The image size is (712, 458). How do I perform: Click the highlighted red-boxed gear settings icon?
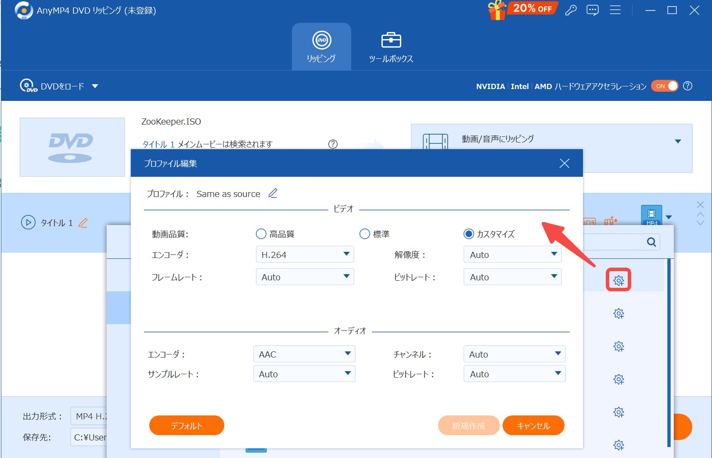pyautogui.click(x=619, y=280)
